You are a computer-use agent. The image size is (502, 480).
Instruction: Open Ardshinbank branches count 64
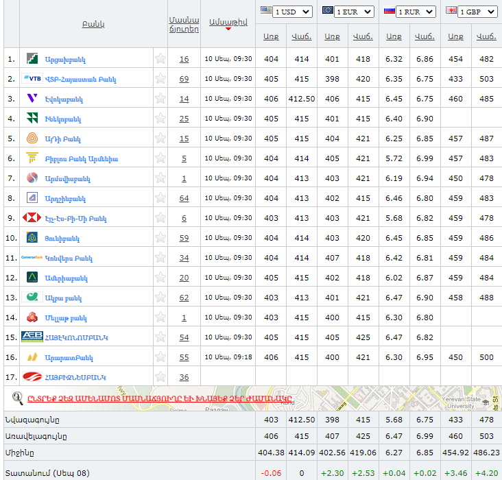pyautogui.click(x=184, y=198)
